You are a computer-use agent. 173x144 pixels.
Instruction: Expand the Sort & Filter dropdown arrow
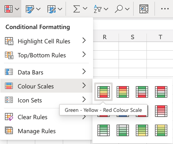coord(106,9)
